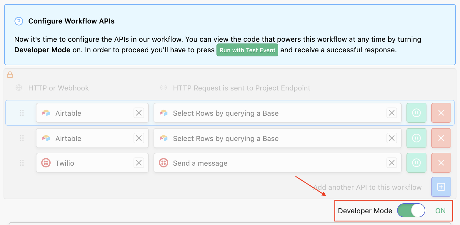460x225 pixels.
Task: Click Add another API to this workflow
Action: coord(367,187)
